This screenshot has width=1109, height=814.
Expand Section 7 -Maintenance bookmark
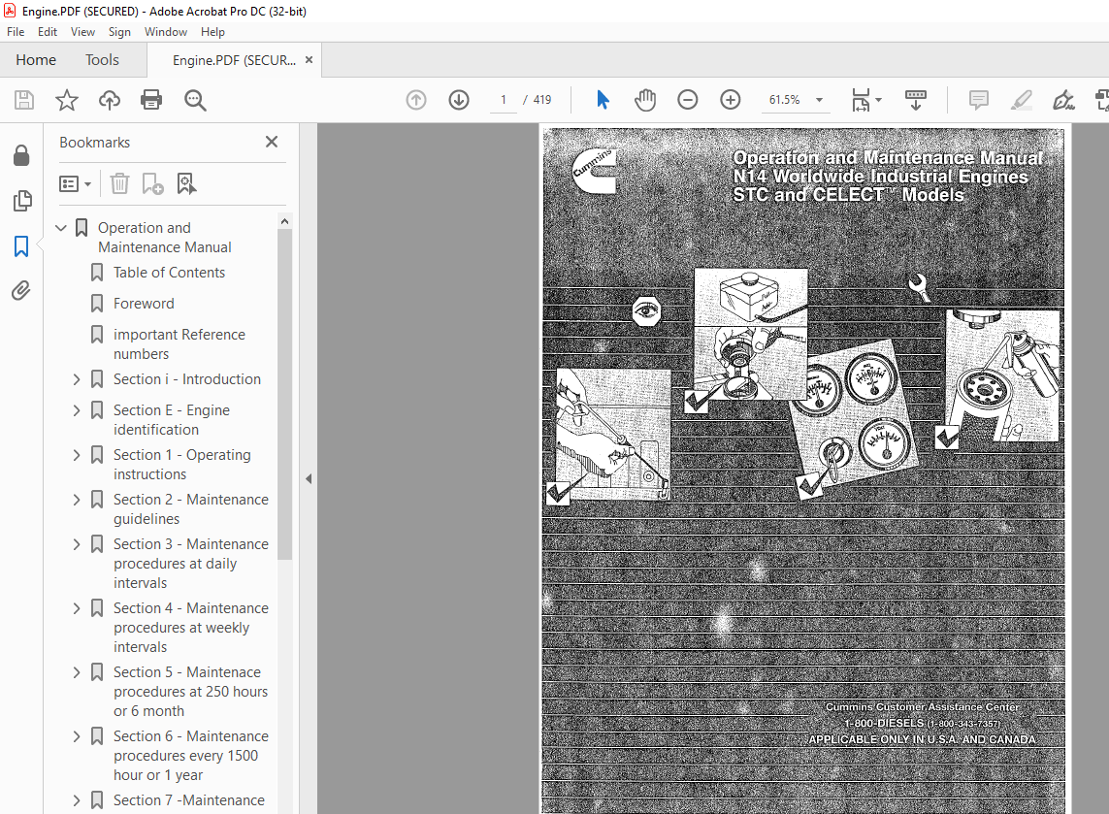(77, 800)
